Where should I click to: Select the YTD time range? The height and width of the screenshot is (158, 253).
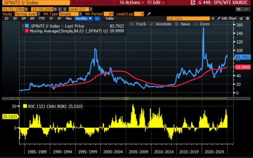click(42, 18)
